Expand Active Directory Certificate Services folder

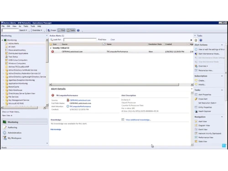click(x=3, y=70)
